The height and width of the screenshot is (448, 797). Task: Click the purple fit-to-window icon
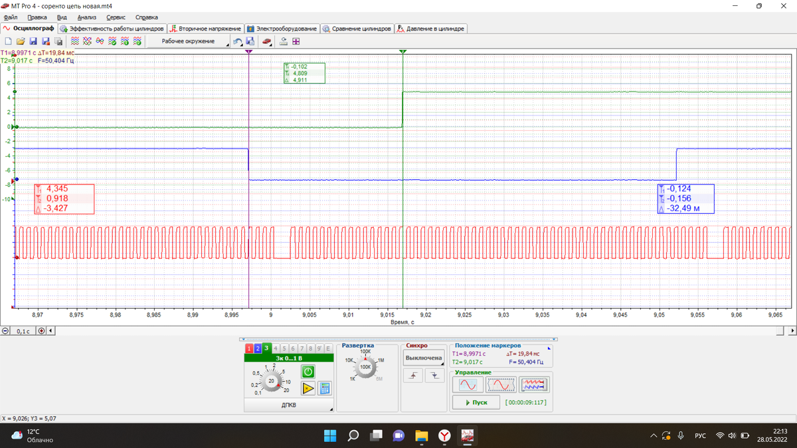point(296,41)
